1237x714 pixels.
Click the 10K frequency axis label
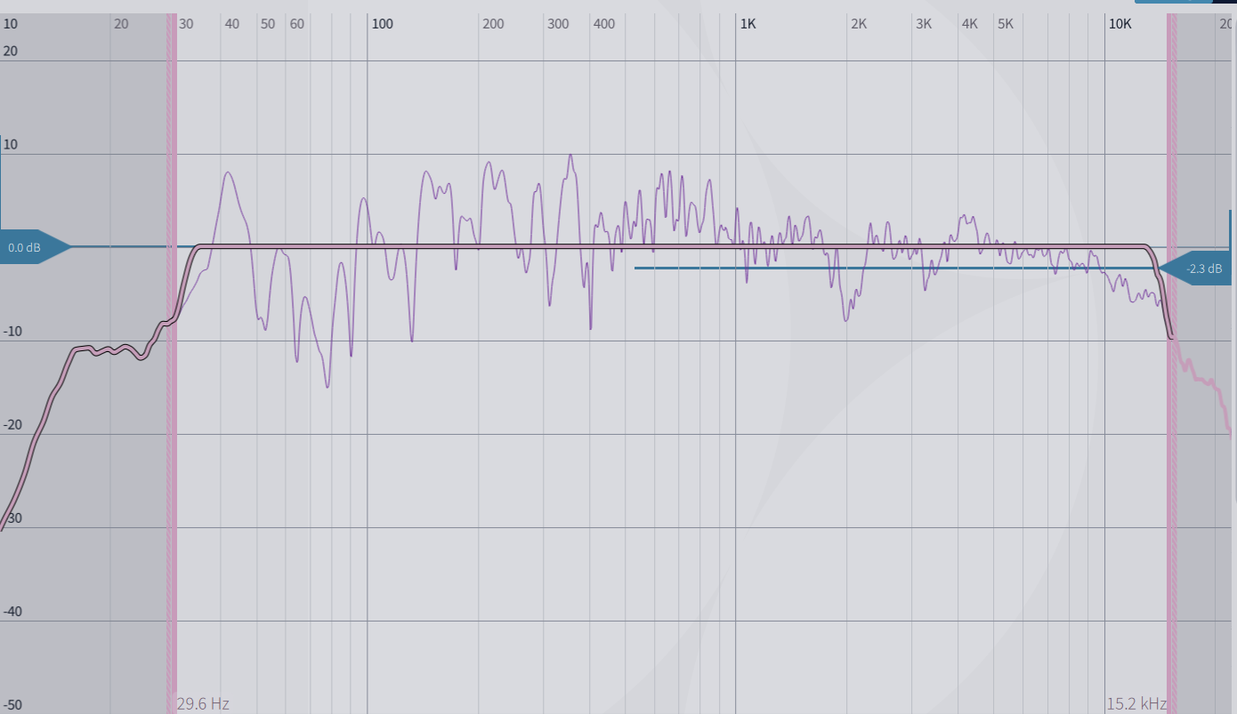coord(1120,24)
